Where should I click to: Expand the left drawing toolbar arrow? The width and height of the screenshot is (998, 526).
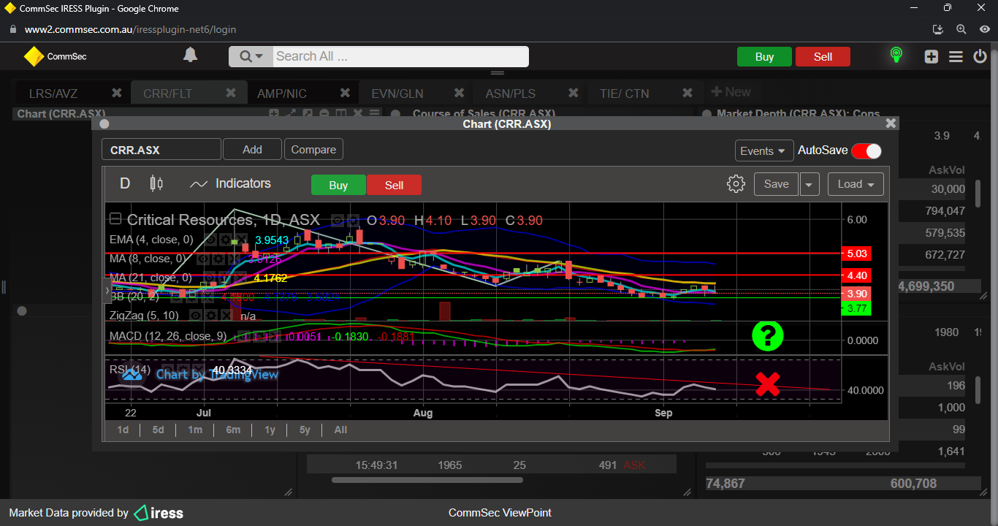tap(107, 291)
